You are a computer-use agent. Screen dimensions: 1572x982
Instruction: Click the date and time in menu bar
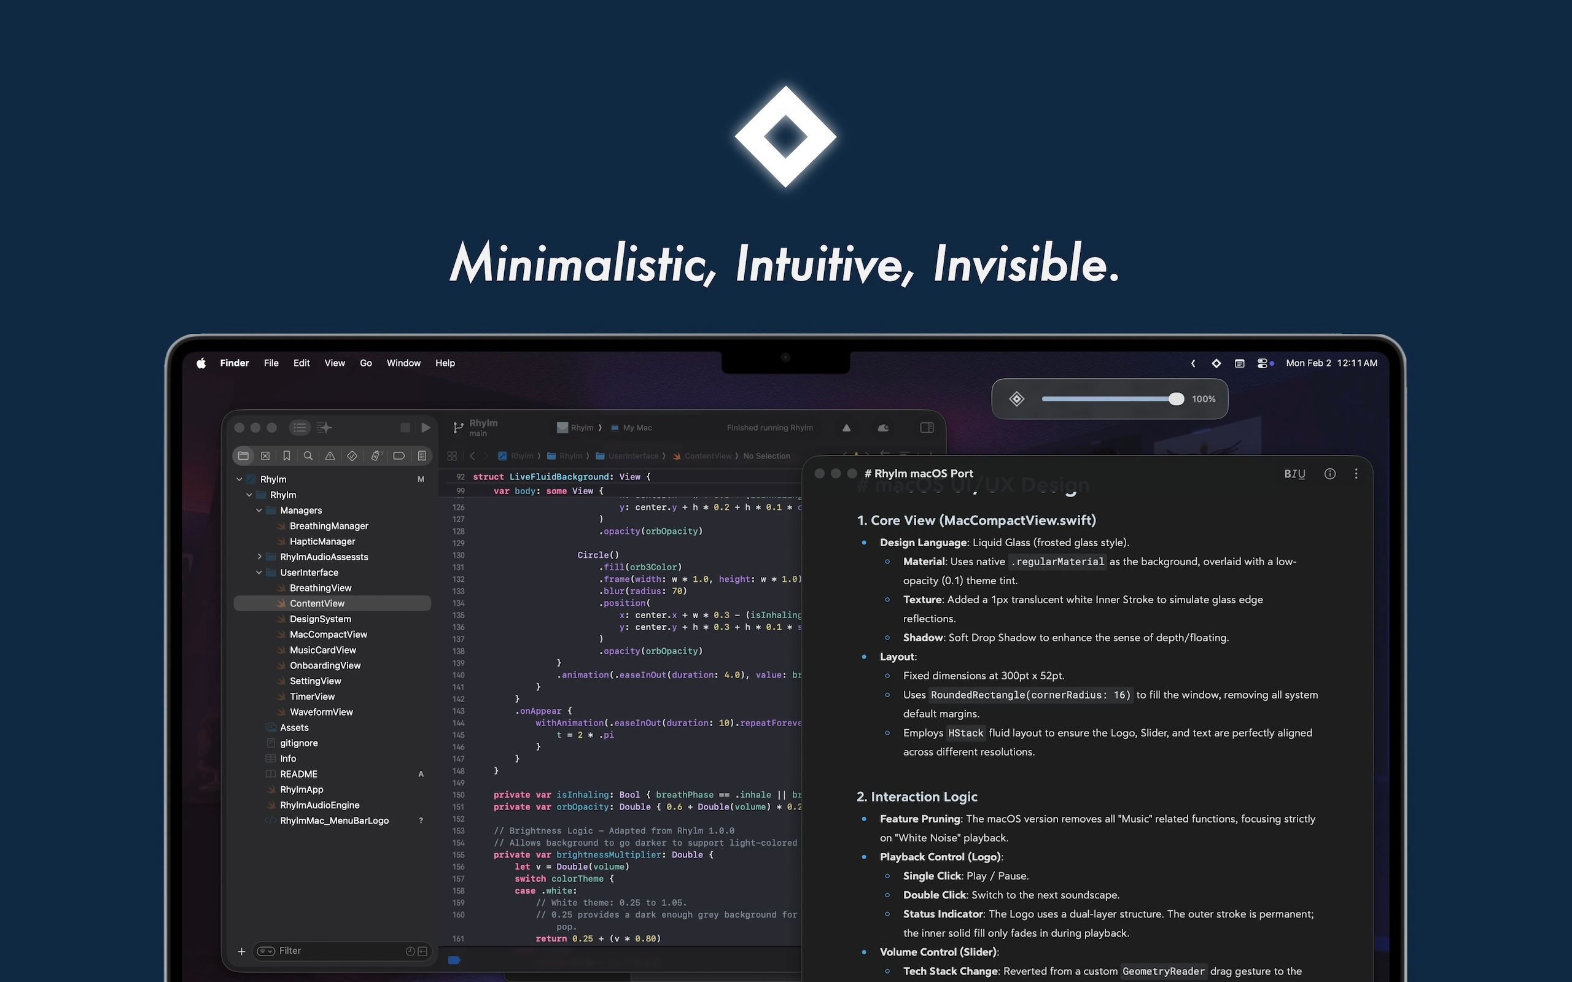(x=1332, y=363)
